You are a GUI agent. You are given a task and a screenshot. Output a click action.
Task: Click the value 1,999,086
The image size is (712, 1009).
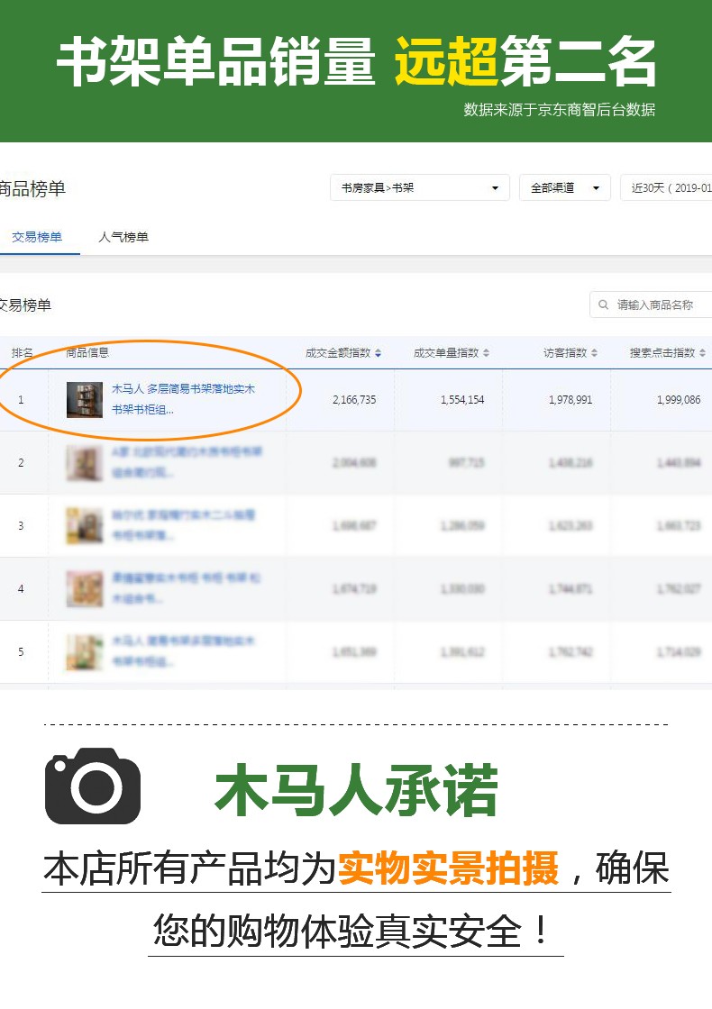pos(679,400)
